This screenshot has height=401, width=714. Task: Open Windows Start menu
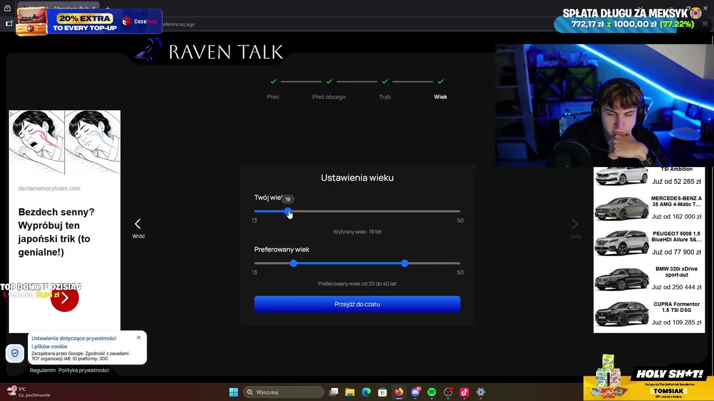(234, 392)
